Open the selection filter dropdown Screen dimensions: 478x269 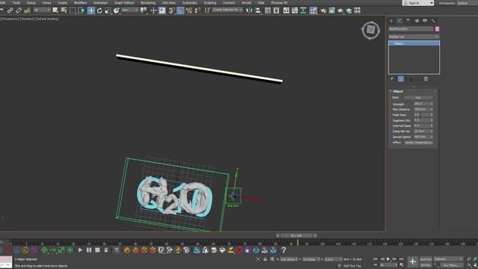pos(42,10)
